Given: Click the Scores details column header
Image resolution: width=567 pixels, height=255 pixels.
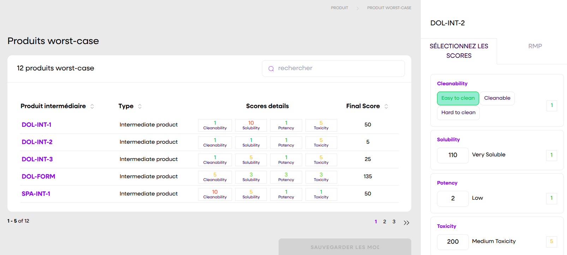Looking at the screenshot, I should (267, 106).
